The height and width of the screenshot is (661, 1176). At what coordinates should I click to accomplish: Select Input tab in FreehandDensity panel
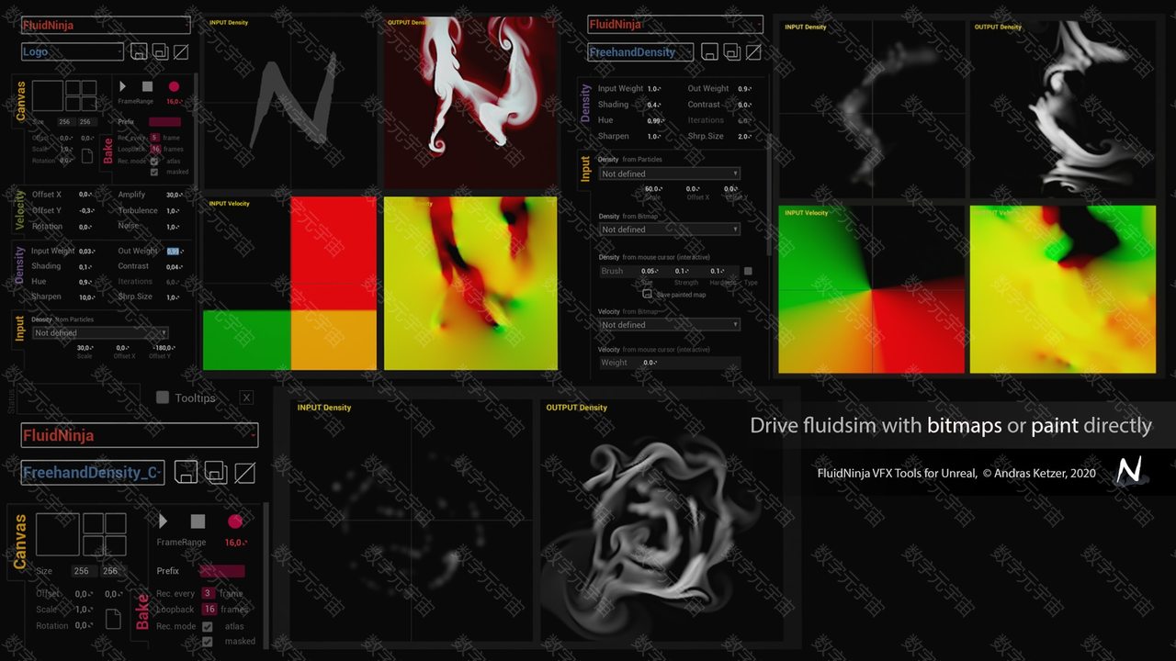pos(586,169)
